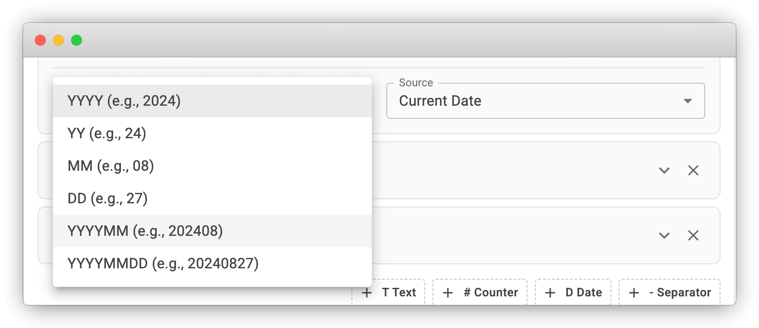Click the # Counter icon button

(480, 292)
